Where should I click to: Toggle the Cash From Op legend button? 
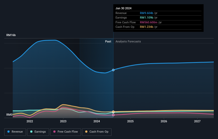click(97, 132)
